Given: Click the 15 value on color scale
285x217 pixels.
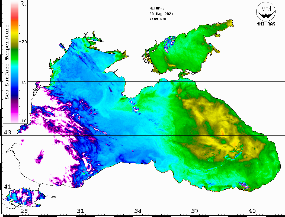Looking at the screenshot, I should pos(24,82).
